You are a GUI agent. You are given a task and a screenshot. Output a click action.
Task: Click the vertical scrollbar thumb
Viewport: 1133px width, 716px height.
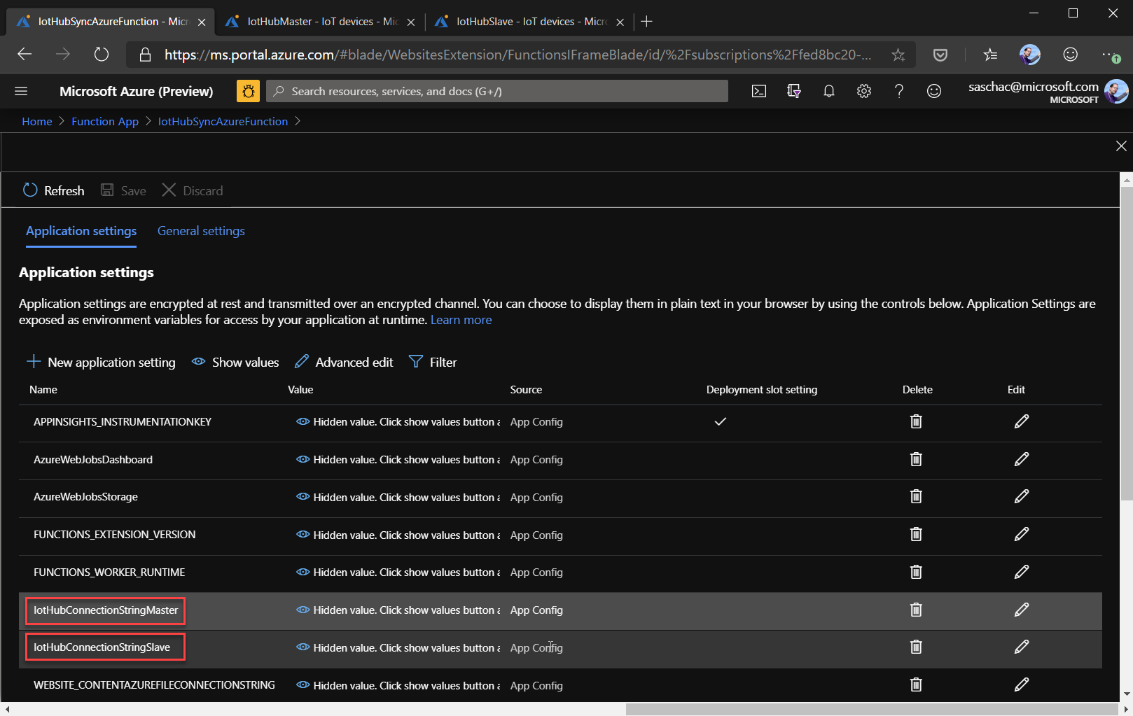coord(1127,343)
